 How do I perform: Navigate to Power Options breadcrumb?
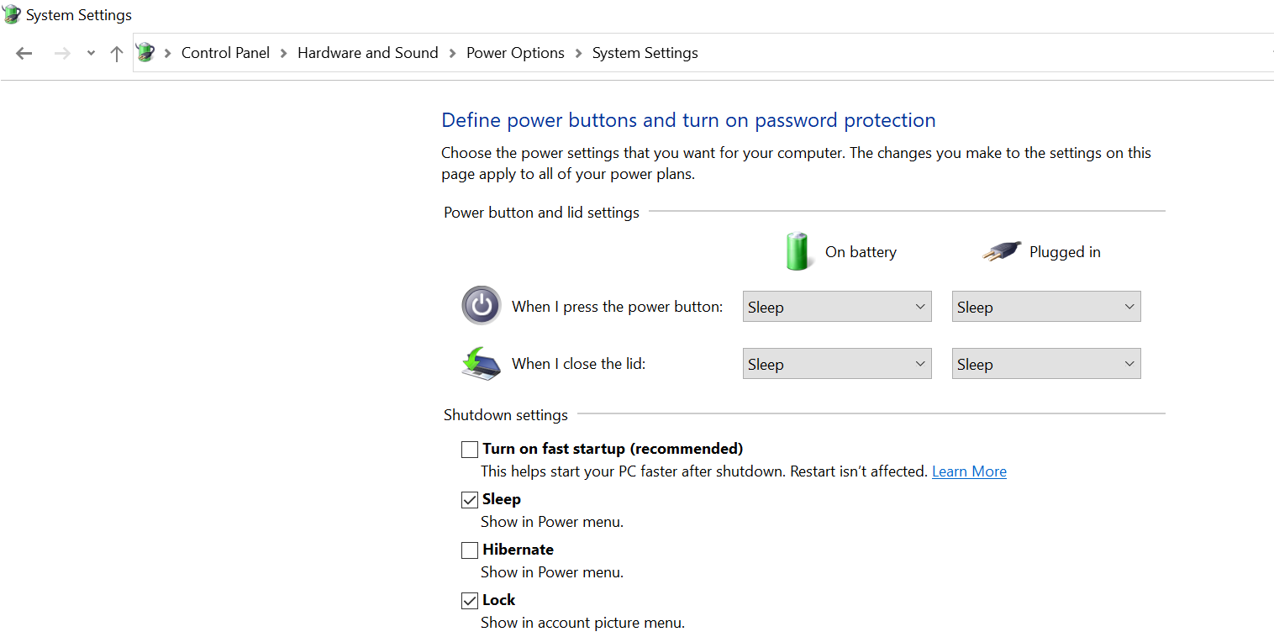click(515, 52)
